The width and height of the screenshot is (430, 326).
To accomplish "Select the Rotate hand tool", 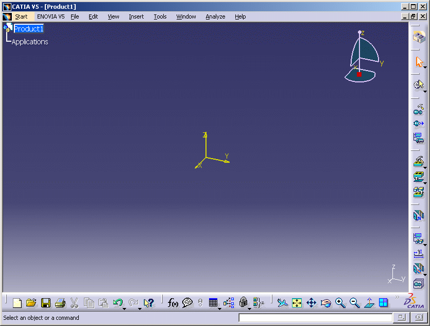I will (326, 303).
